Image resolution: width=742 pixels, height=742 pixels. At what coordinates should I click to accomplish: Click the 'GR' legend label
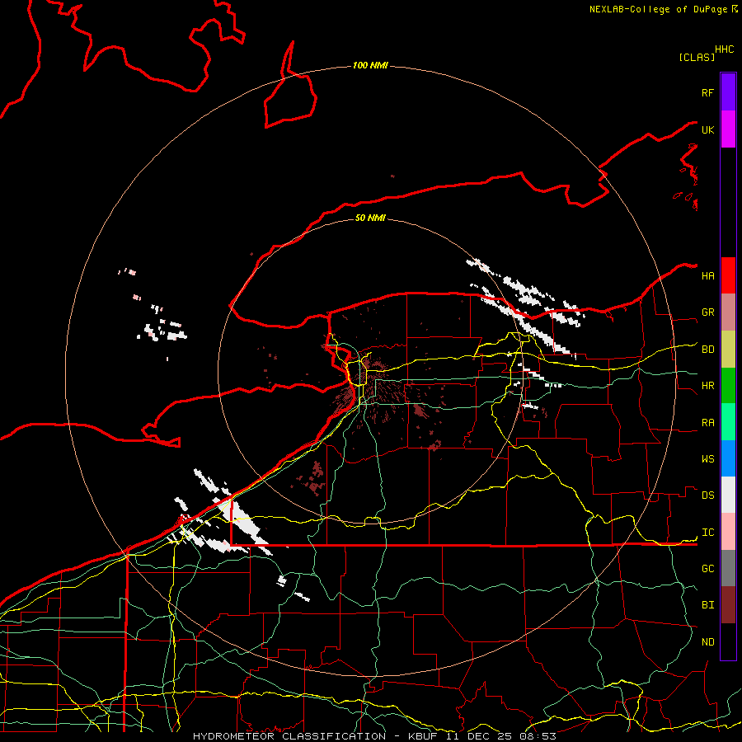[707, 312]
